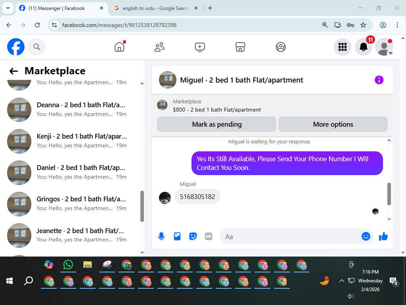This screenshot has width=406, height=305.
Task: Reload the page
Action: pyautogui.click(x=37, y=25)
